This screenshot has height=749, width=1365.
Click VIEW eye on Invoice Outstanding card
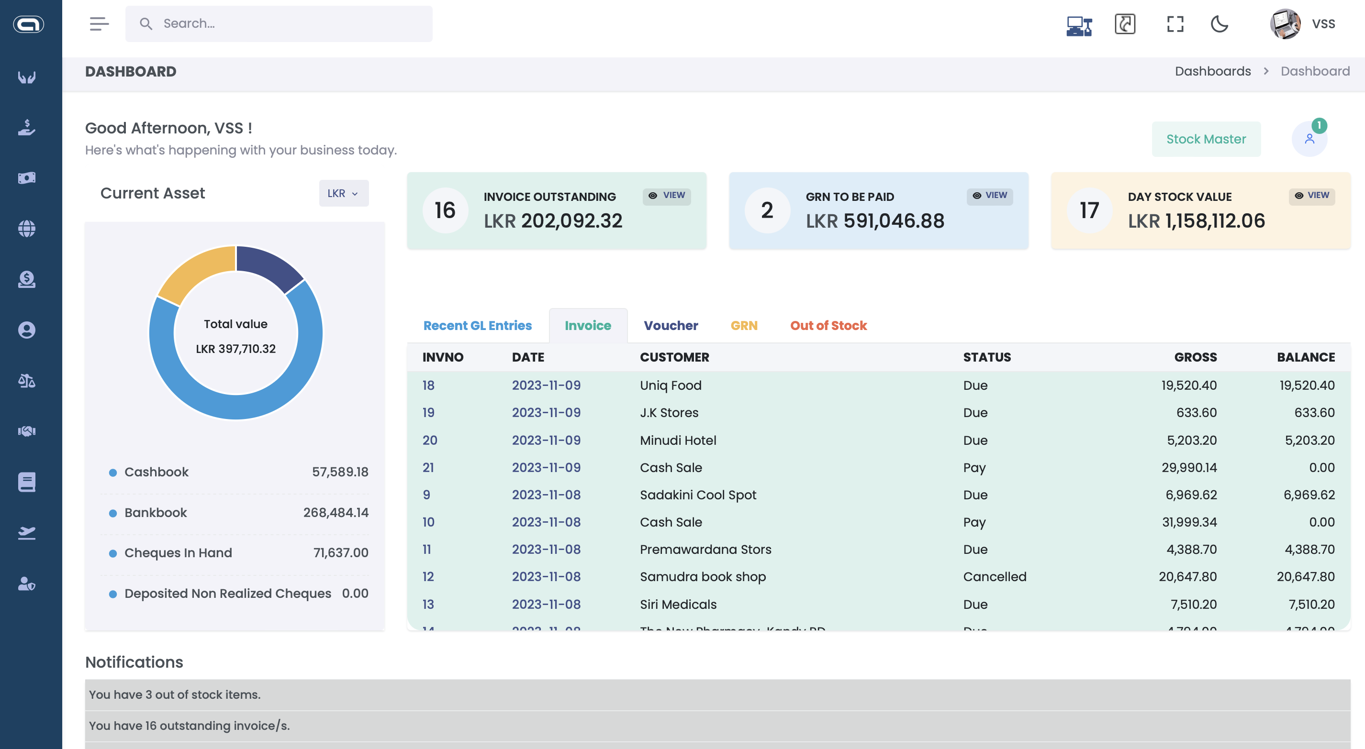667,196
